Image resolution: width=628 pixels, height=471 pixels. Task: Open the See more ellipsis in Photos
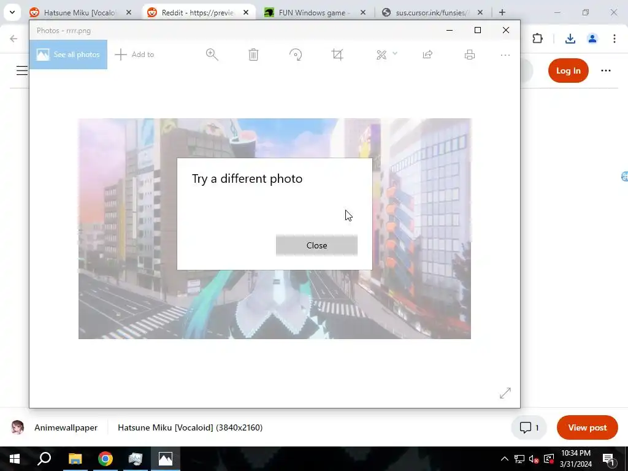[x=505, y=55]
